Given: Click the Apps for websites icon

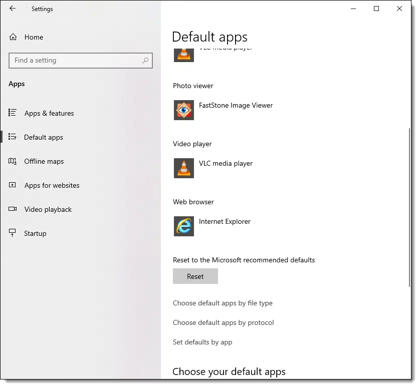Looking at the screenshot, I should click(13, 185).
